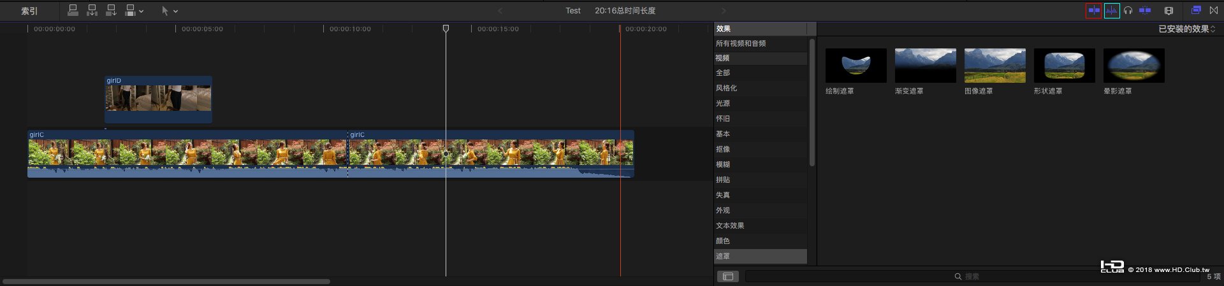Click the 效果 panel header
The image size is (1224, 286).
point(760,29)
